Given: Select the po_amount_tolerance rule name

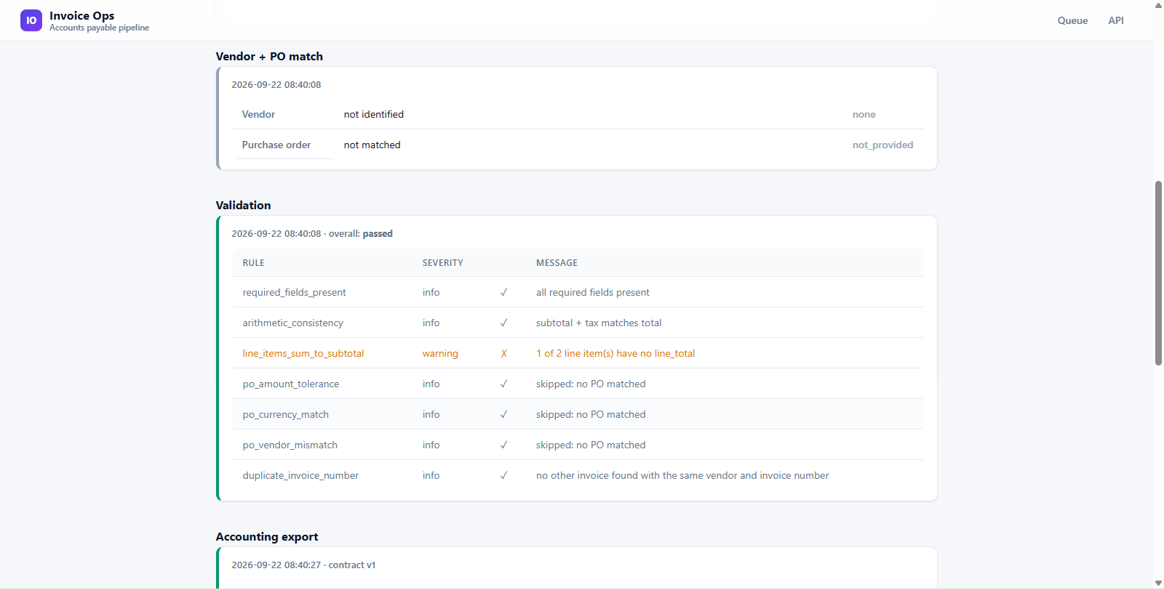Looking at the screenshot, I should click(290, 384).
